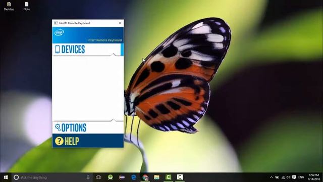Open the volume speaker tray icon
323x182 pixels.
(288, 177)
